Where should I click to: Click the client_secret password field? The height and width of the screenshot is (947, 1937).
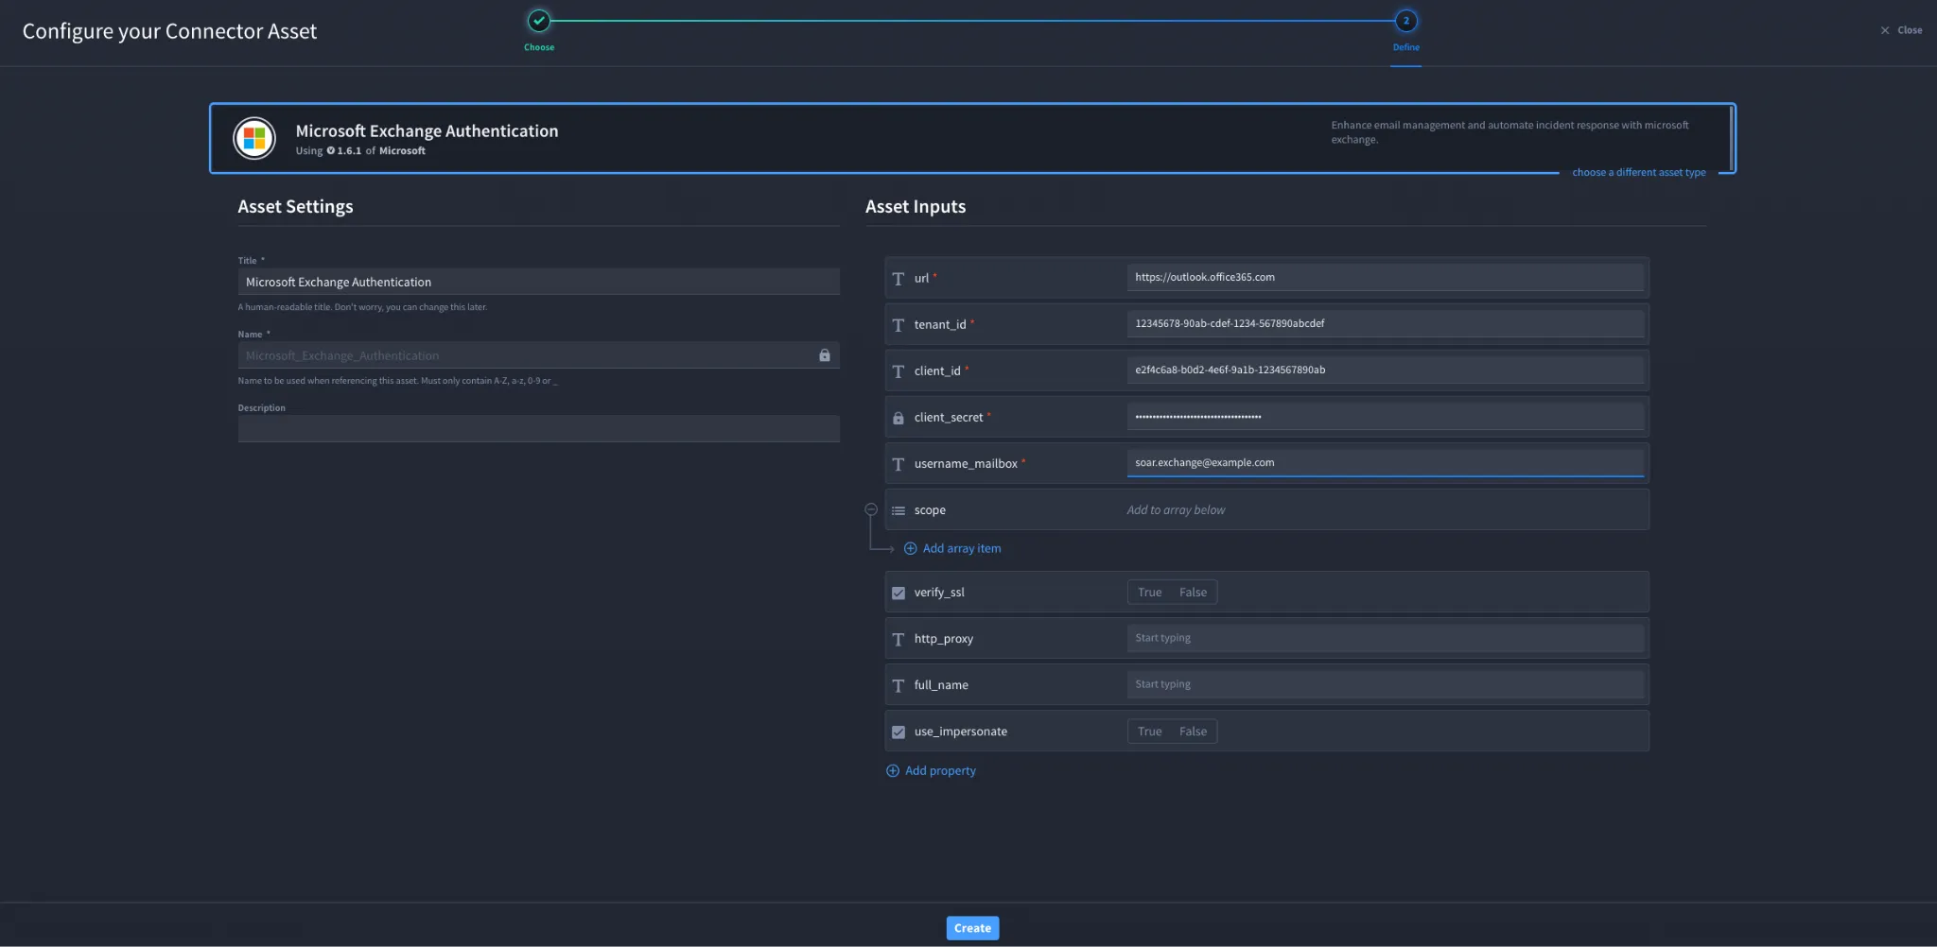pyautogui.click(x=1385, y=416)
